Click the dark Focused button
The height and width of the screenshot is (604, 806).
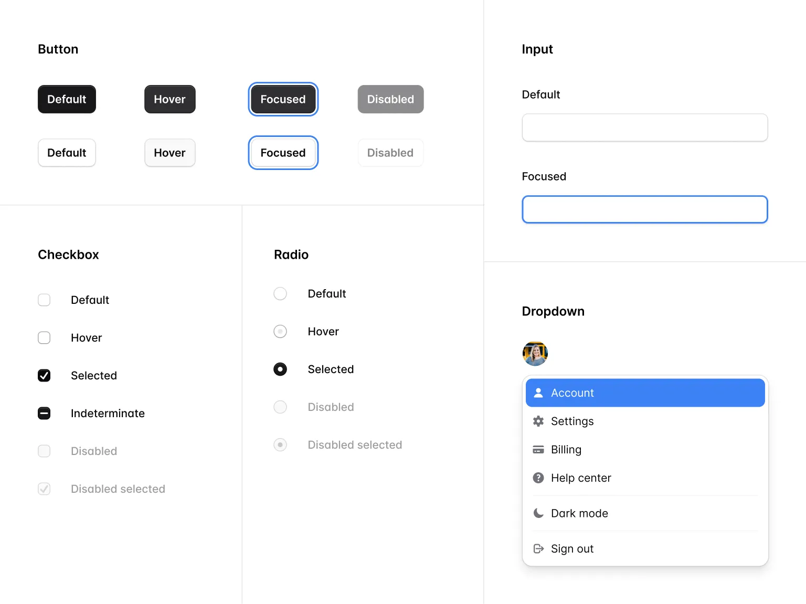tap(283, 99)
